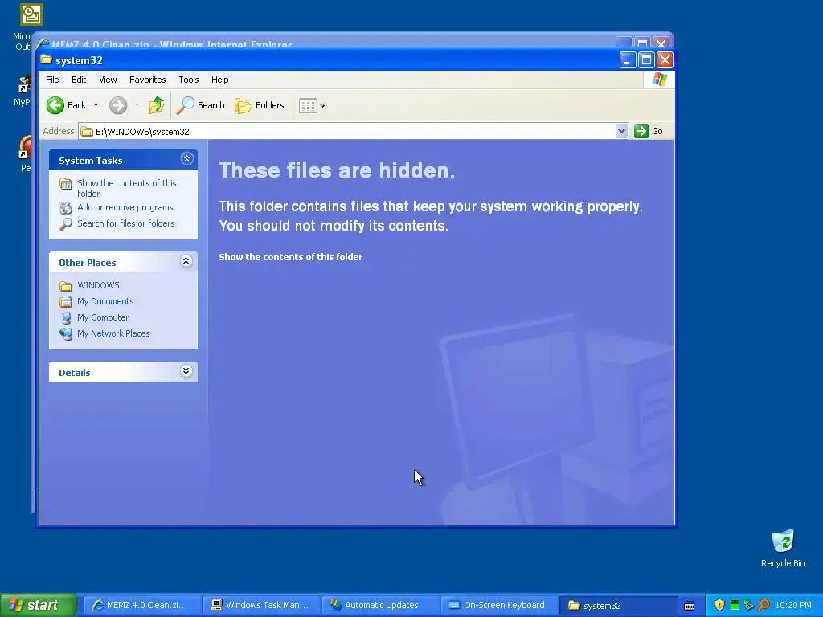The height and width of the screenshot is (617, 823).
Task: Click the Add or remove programs icon
Action: 66,208
